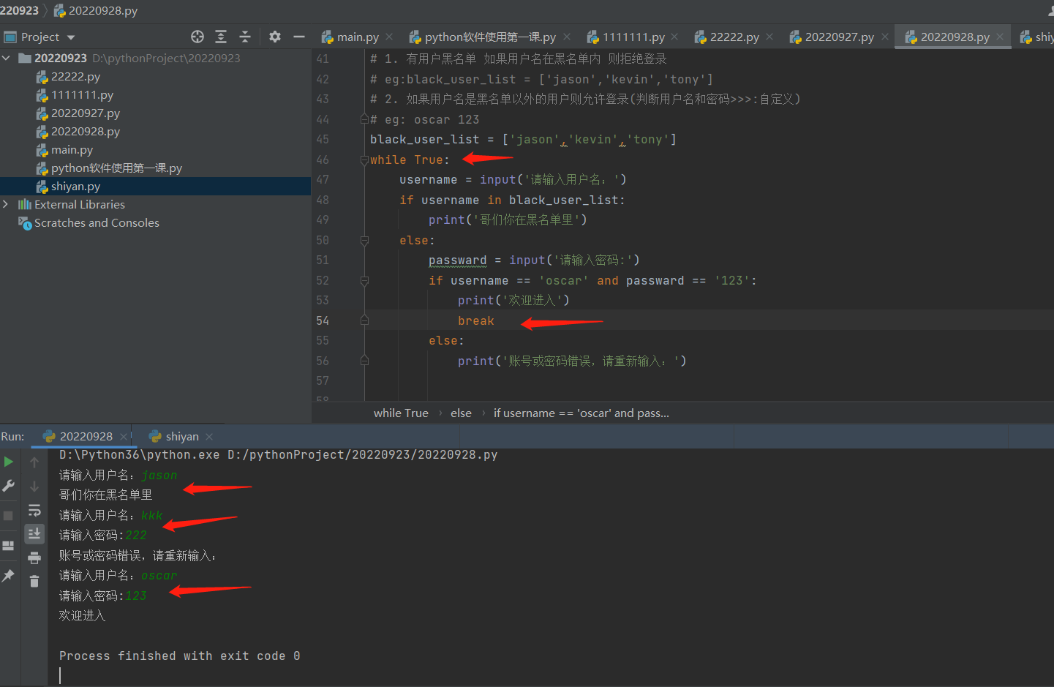The height and width of the screenshot is (687, 1054).
Task: Close the 20220928.py editor tab
Action: (x=1001, y=37)
